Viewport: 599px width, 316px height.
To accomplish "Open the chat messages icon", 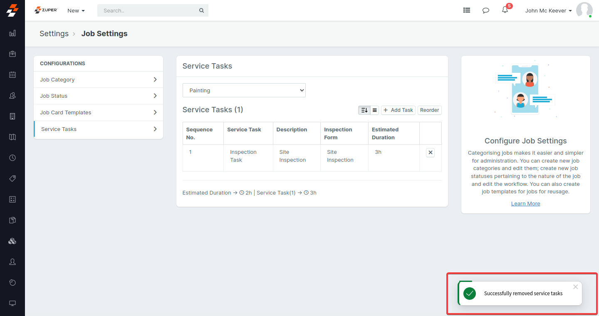I will 486,10.
